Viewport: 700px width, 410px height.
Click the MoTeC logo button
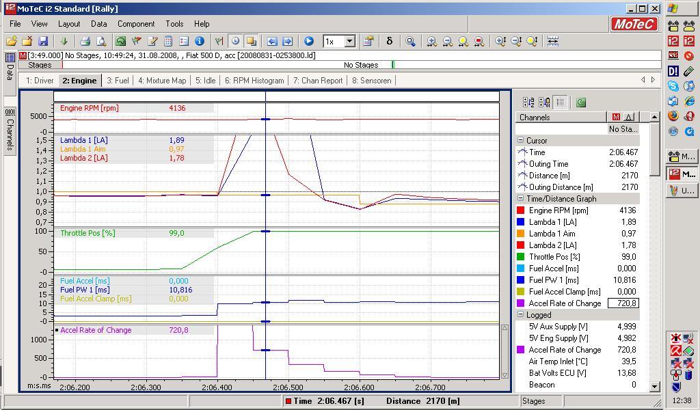634,24
